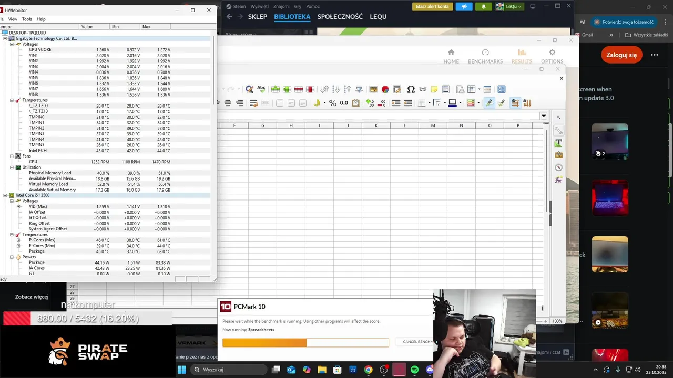Click the Align Right icon
Image resolution: width=673 pixels, height=378 pixels.
[x=240, y=103]
